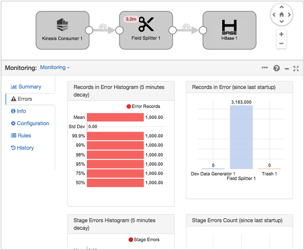Click the home icon in pan control
Screen dimensions: 304x250
281,15
